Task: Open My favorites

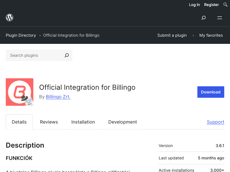Action: [211, 35]
